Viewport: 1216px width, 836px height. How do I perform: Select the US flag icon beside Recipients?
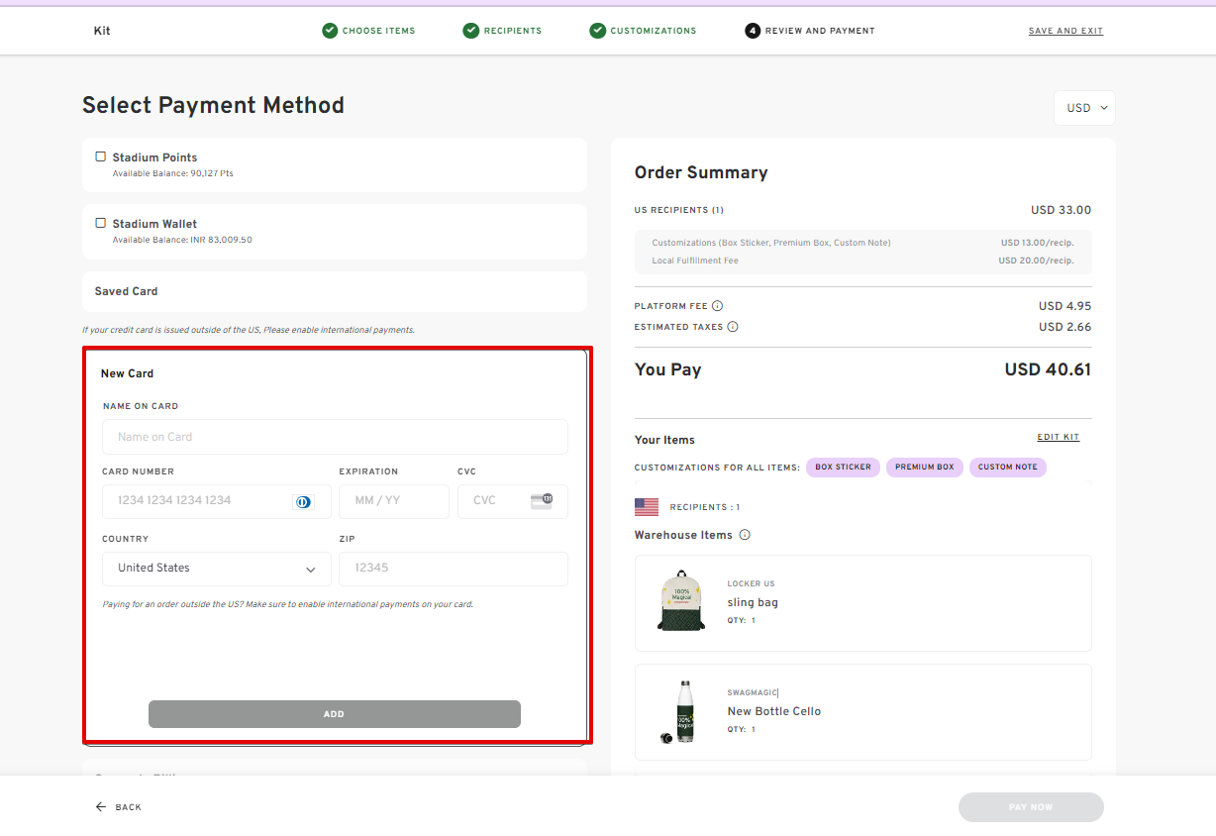click(x=647, y=506)
